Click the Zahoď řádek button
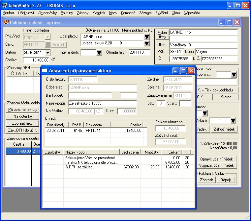The height and width of the screenshot is (221, 251). [x=224, y=129]
